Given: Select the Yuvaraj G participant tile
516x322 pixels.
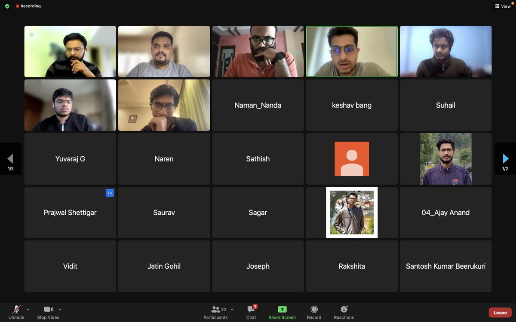Looking at the screenshot, I should [70, 159].
